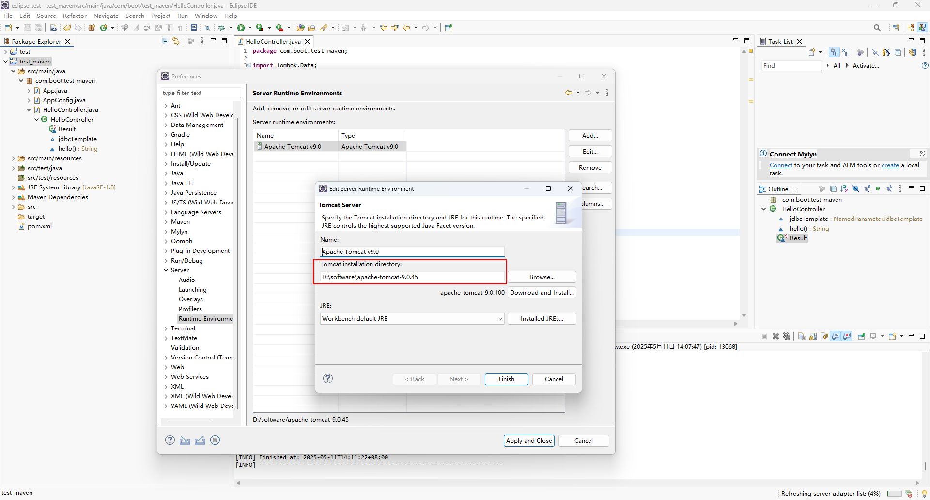Click Sort alphabetically icon in Outline
Image resolution: width=930 pixels, height=500 pixels.
point(844,188)
